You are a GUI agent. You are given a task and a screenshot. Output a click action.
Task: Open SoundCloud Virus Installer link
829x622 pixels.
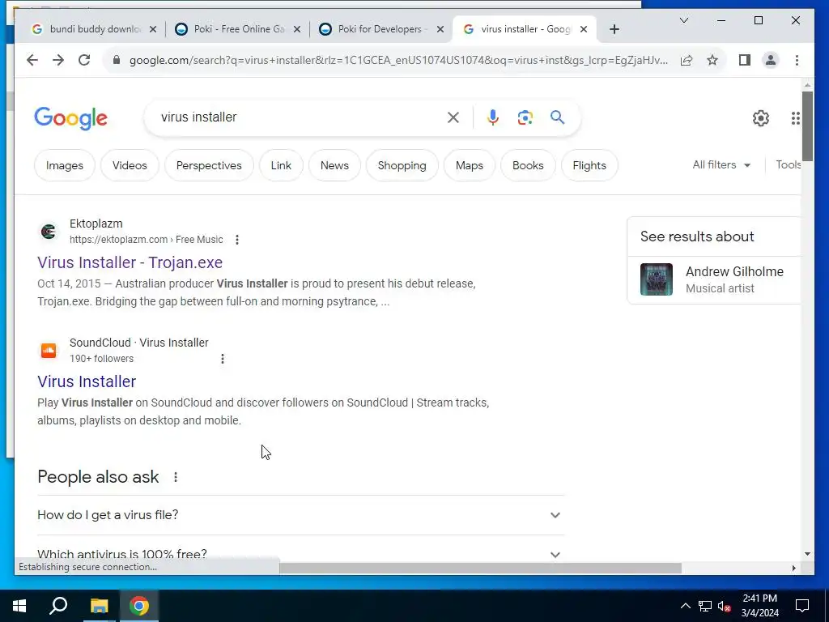87,382
